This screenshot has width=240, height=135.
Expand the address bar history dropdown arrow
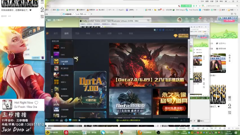point(199,6)
